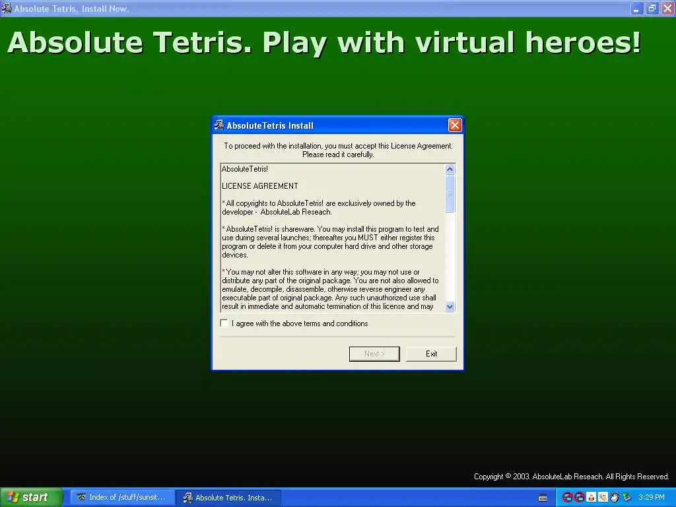Screen dimensions: 676x507
Task: Click the cow face tray icon
Action: 615,498
